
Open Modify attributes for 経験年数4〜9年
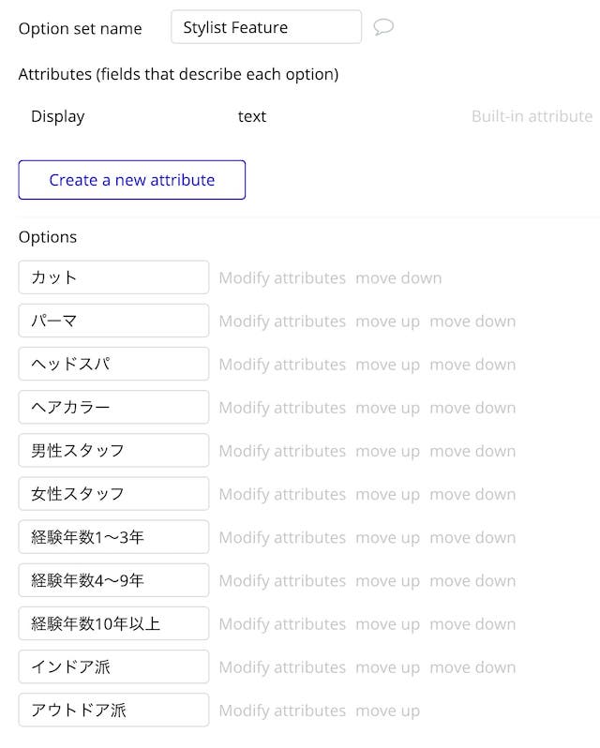click(x=282, y=581)
